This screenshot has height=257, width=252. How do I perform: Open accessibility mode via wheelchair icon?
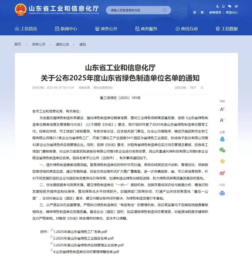pyautogui.click(x=217, y=6)
